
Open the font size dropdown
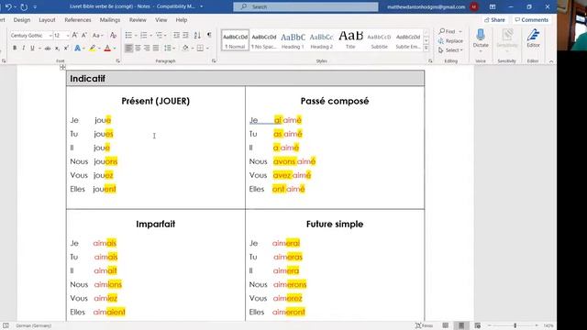pos(68,35)
